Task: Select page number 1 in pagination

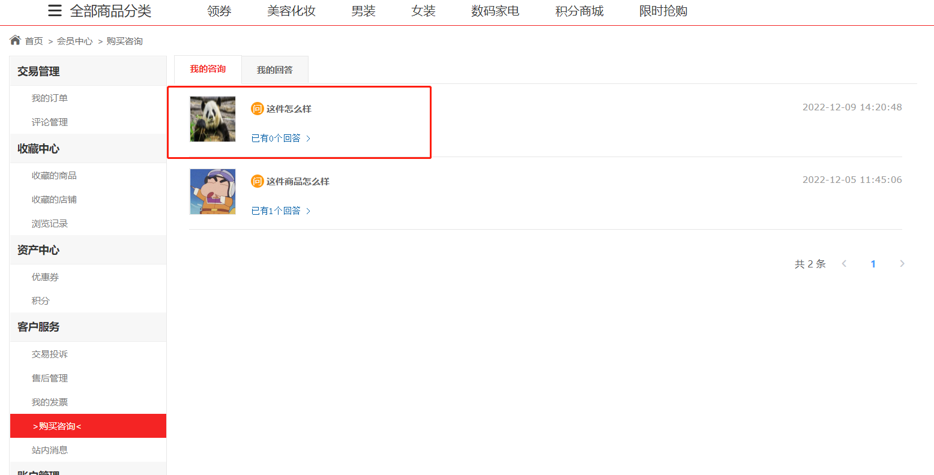Action: tap(873, 264)
